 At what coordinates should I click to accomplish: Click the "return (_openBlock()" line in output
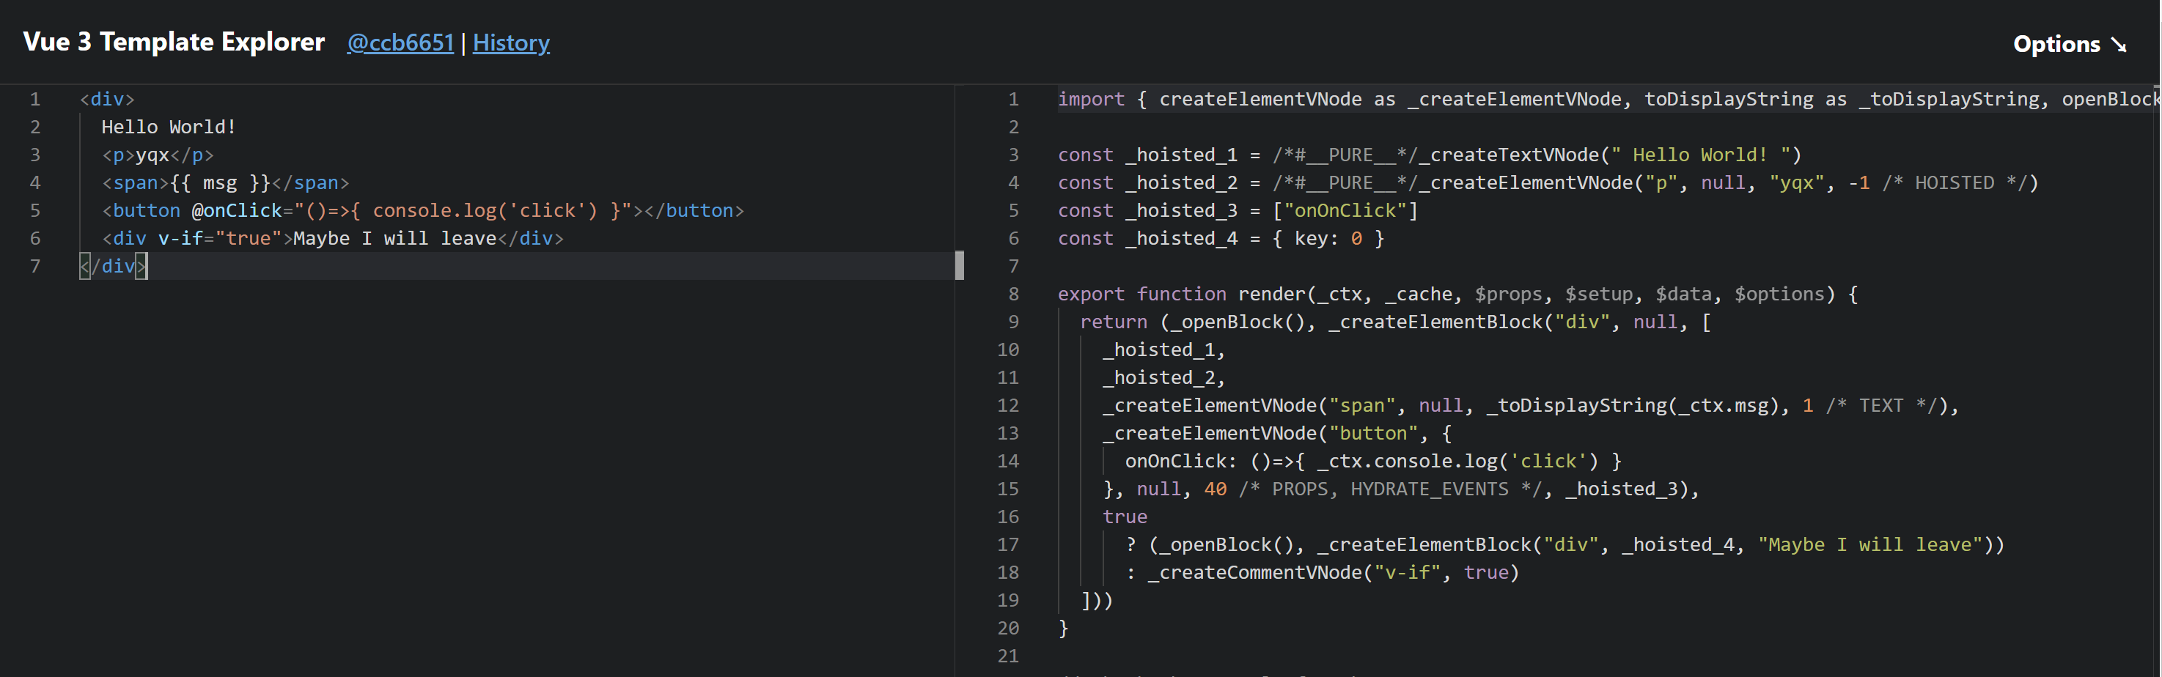pyautogui.click(x=1395, y=322)
